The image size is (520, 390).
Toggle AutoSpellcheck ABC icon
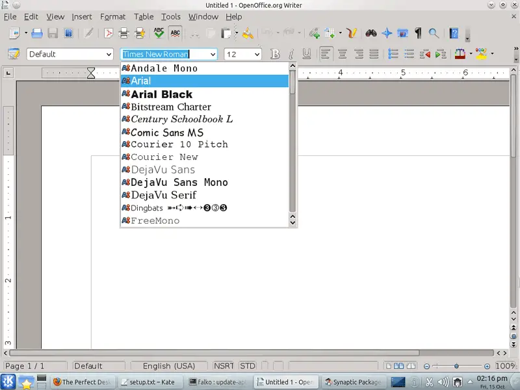click(x=175, y=33)
